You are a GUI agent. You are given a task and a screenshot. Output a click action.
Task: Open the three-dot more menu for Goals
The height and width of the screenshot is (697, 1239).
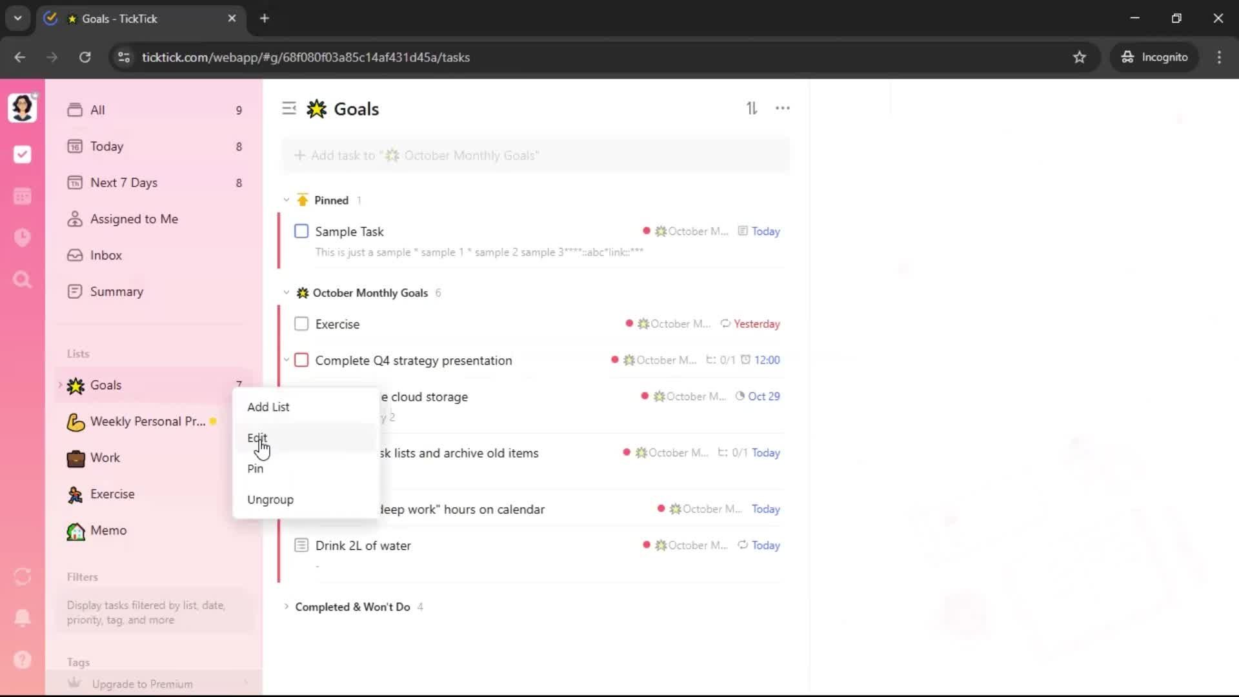point(782,108)
